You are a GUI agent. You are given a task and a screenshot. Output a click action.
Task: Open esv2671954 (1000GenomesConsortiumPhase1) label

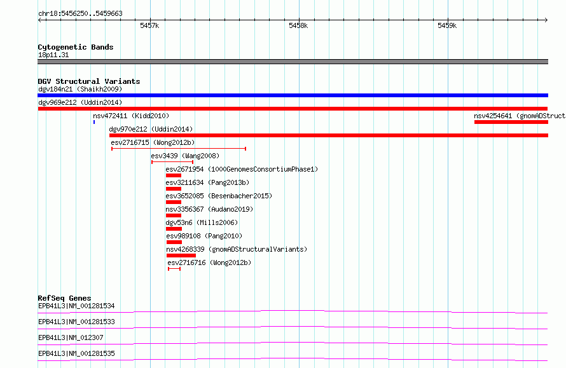point(242,169)
